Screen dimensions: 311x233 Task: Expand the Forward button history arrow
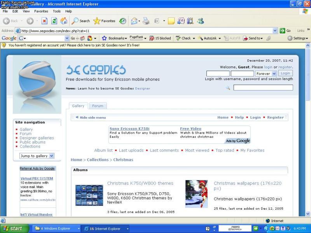[37, 21]
